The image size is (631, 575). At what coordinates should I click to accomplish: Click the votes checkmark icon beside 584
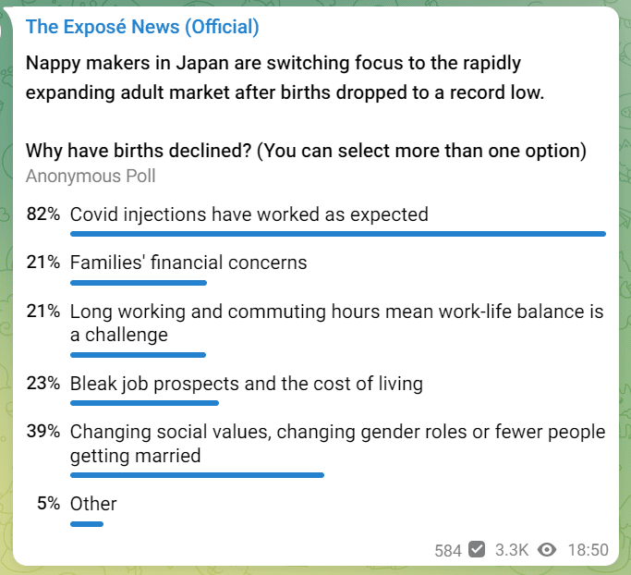coord(477,550)
